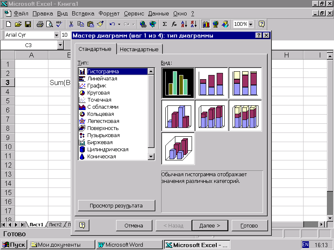Click the EN language indicator

pos(305,245)
